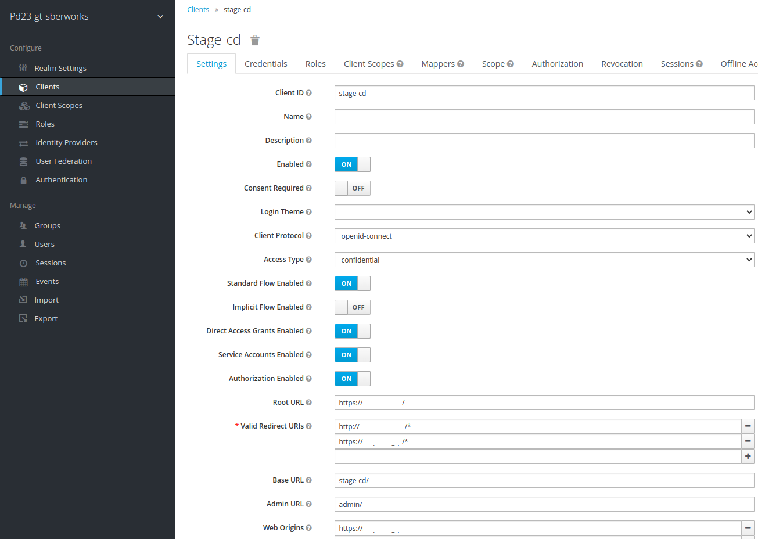
Task: Click the Authentication lock icon
Action: (23, 180)
